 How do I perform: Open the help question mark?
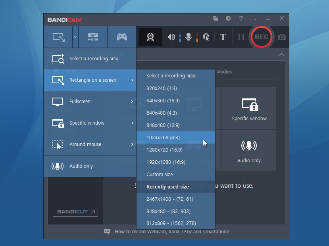pos(241,19)
